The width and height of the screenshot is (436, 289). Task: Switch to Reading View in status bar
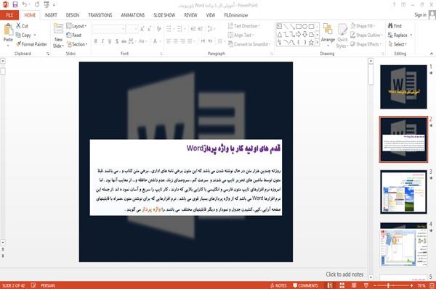[x=354, y=285]
